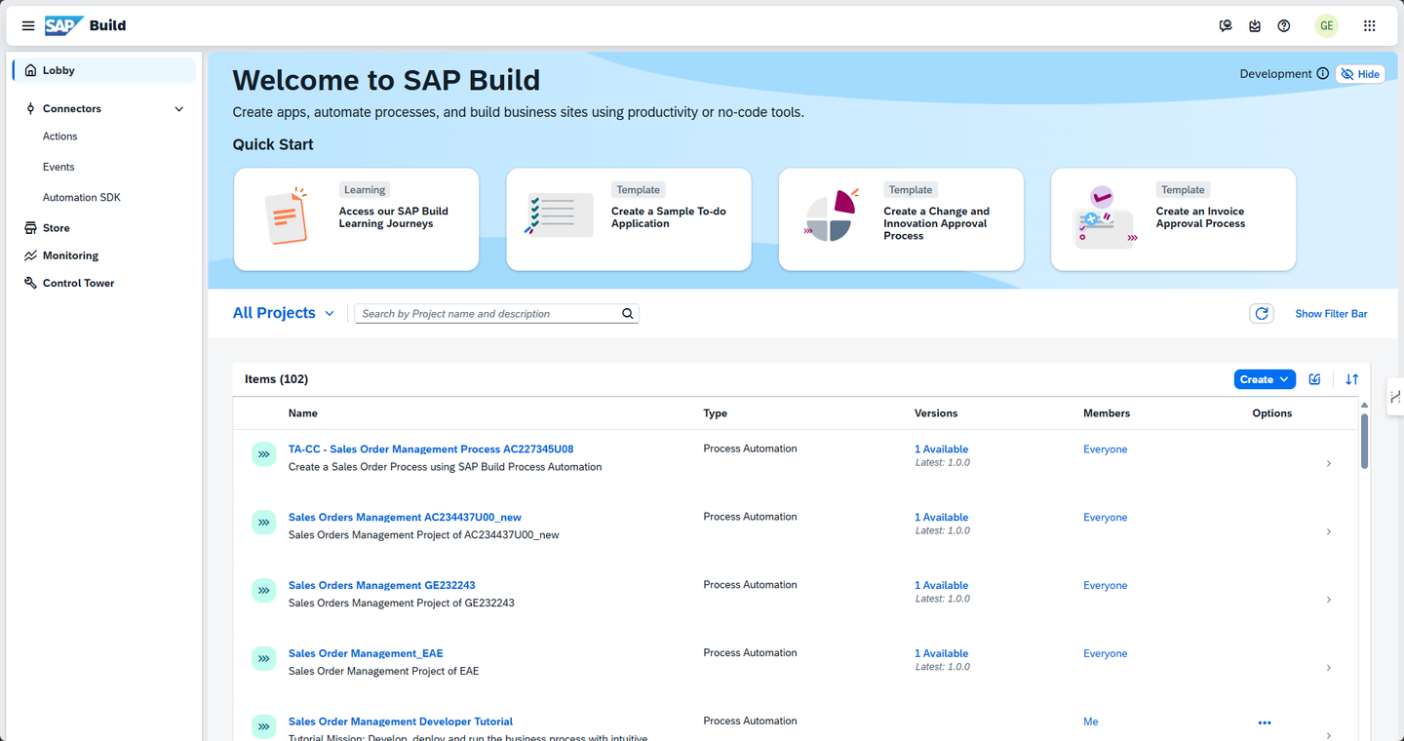1404x741 pixels.
Task: Click 1 Available for GE232243 row
Action: coord(941,586)
